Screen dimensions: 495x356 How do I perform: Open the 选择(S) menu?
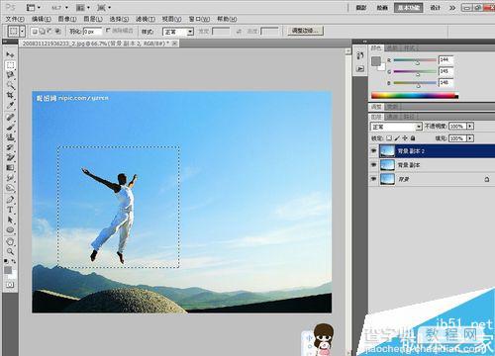(119, 19)
